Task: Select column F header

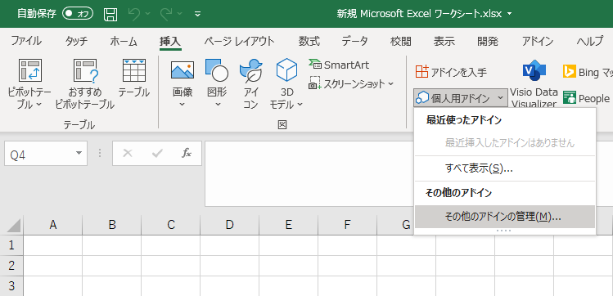Action: (348, 225)
